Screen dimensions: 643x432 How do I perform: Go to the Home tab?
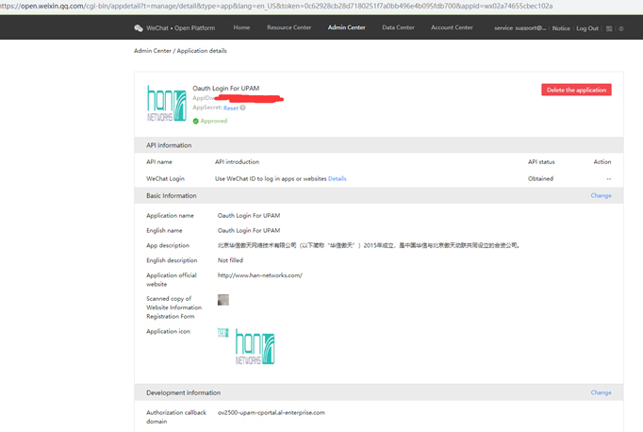(241, 27)
